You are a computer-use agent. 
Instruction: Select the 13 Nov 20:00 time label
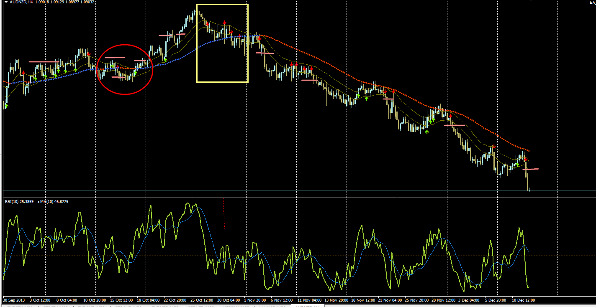(x=336, y=300)
